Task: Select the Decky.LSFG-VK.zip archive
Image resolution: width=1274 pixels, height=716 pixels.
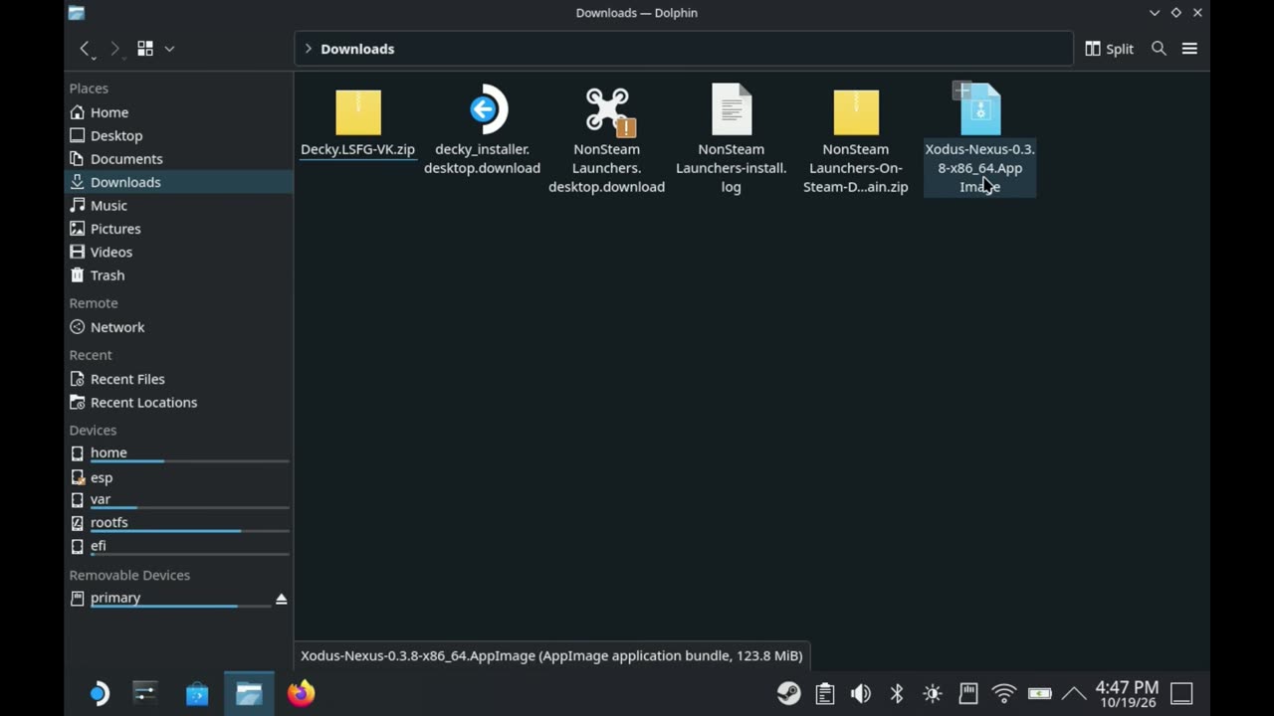Action: (x=358, y=122)
